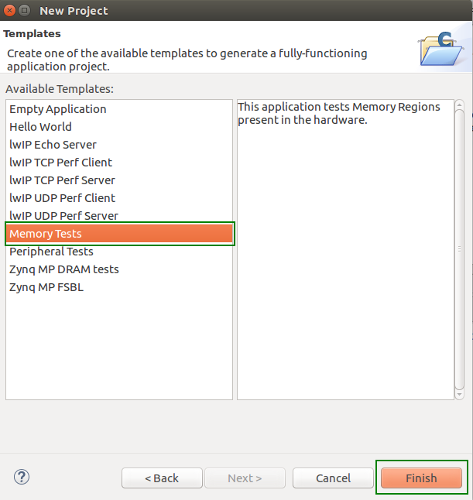The height and width of the screenshot is (500, 473).
Task: Pick the lwIP TCP Perf Client template
Action: [x=60, y=163]
